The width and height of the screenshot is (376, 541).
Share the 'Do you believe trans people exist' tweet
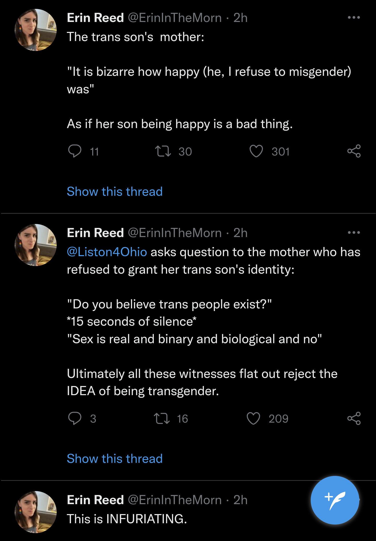pyautogui.click(x=354, y=418)
